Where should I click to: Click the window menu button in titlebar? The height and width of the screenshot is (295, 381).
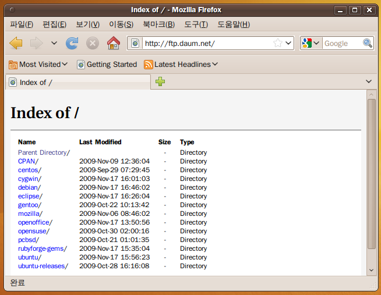click(x=12, y=10)
